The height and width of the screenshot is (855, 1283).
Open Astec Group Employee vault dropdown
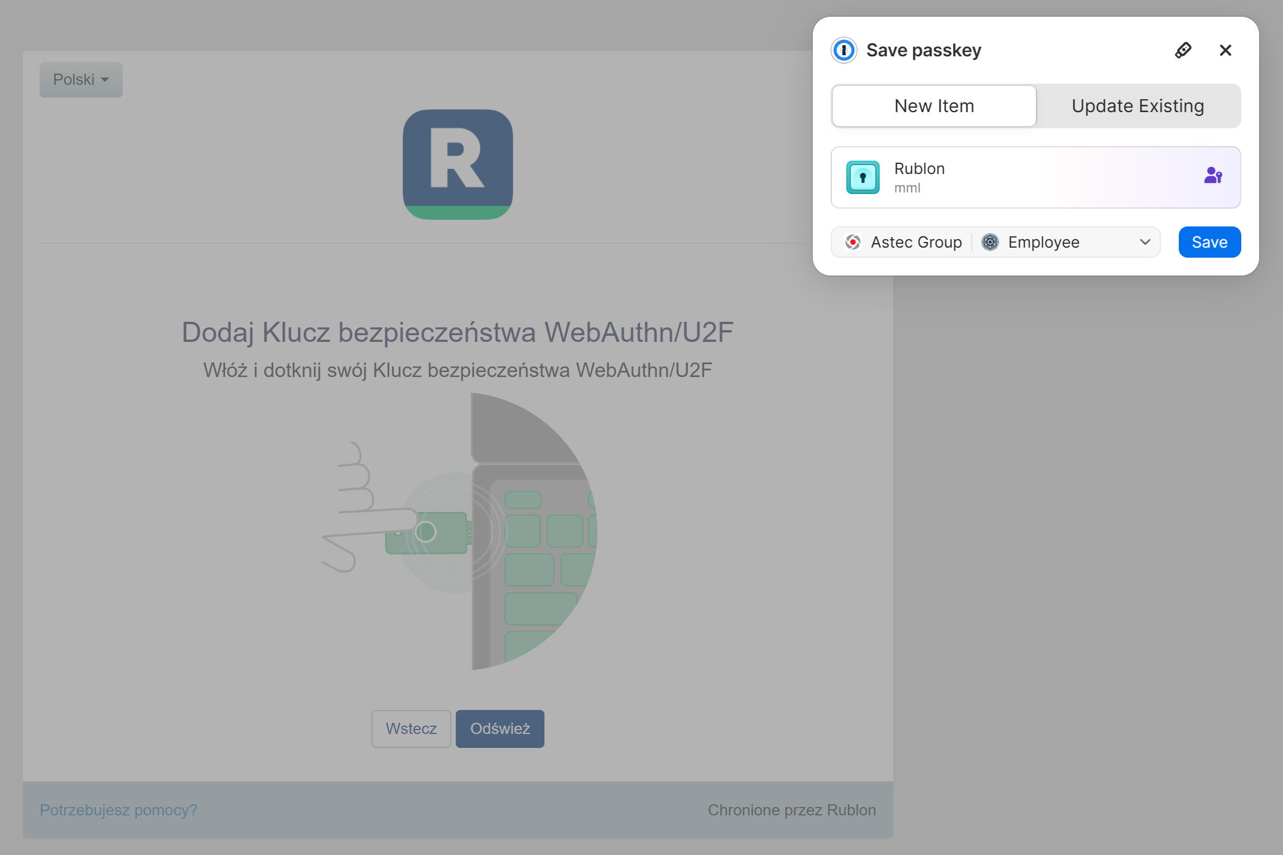click(1043, 242)
